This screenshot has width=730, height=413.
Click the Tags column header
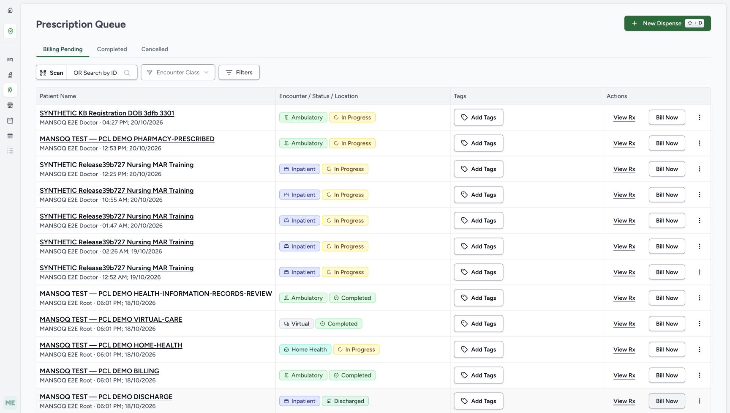pos(460,96)
